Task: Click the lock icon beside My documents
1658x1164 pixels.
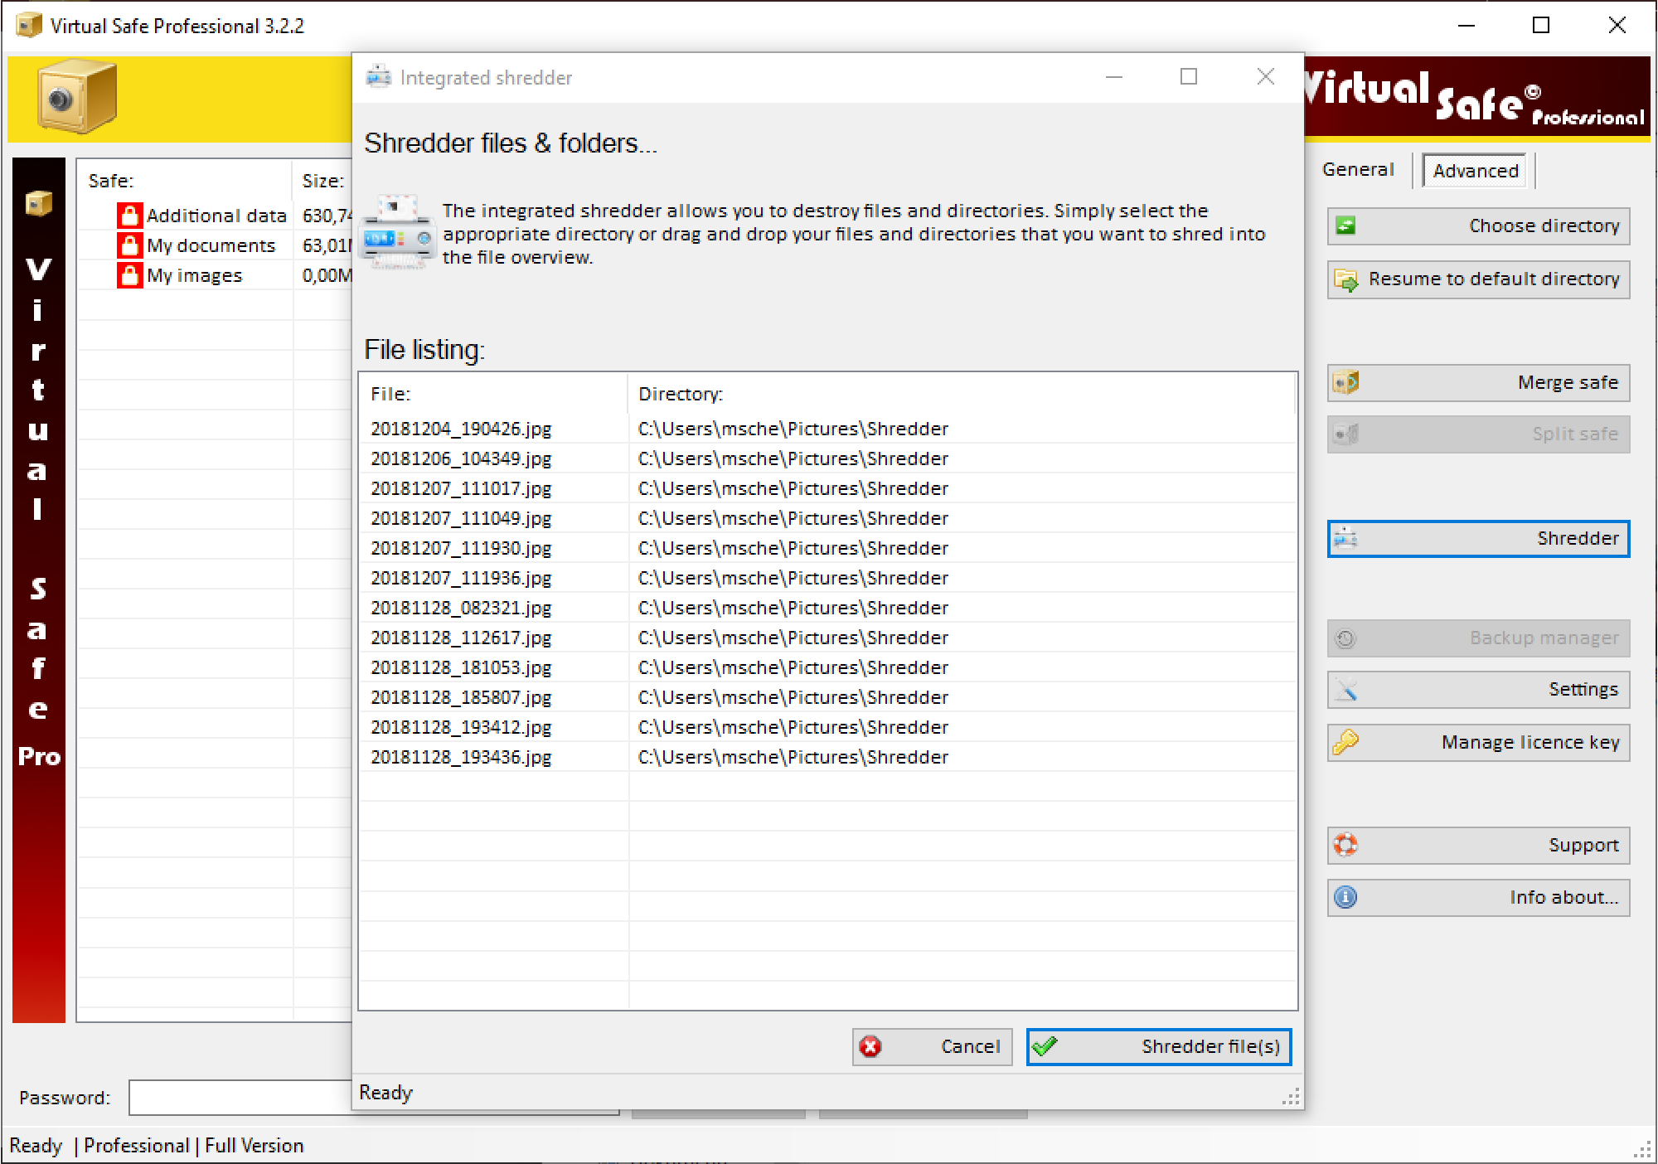Action: click(x=129, y=245)
